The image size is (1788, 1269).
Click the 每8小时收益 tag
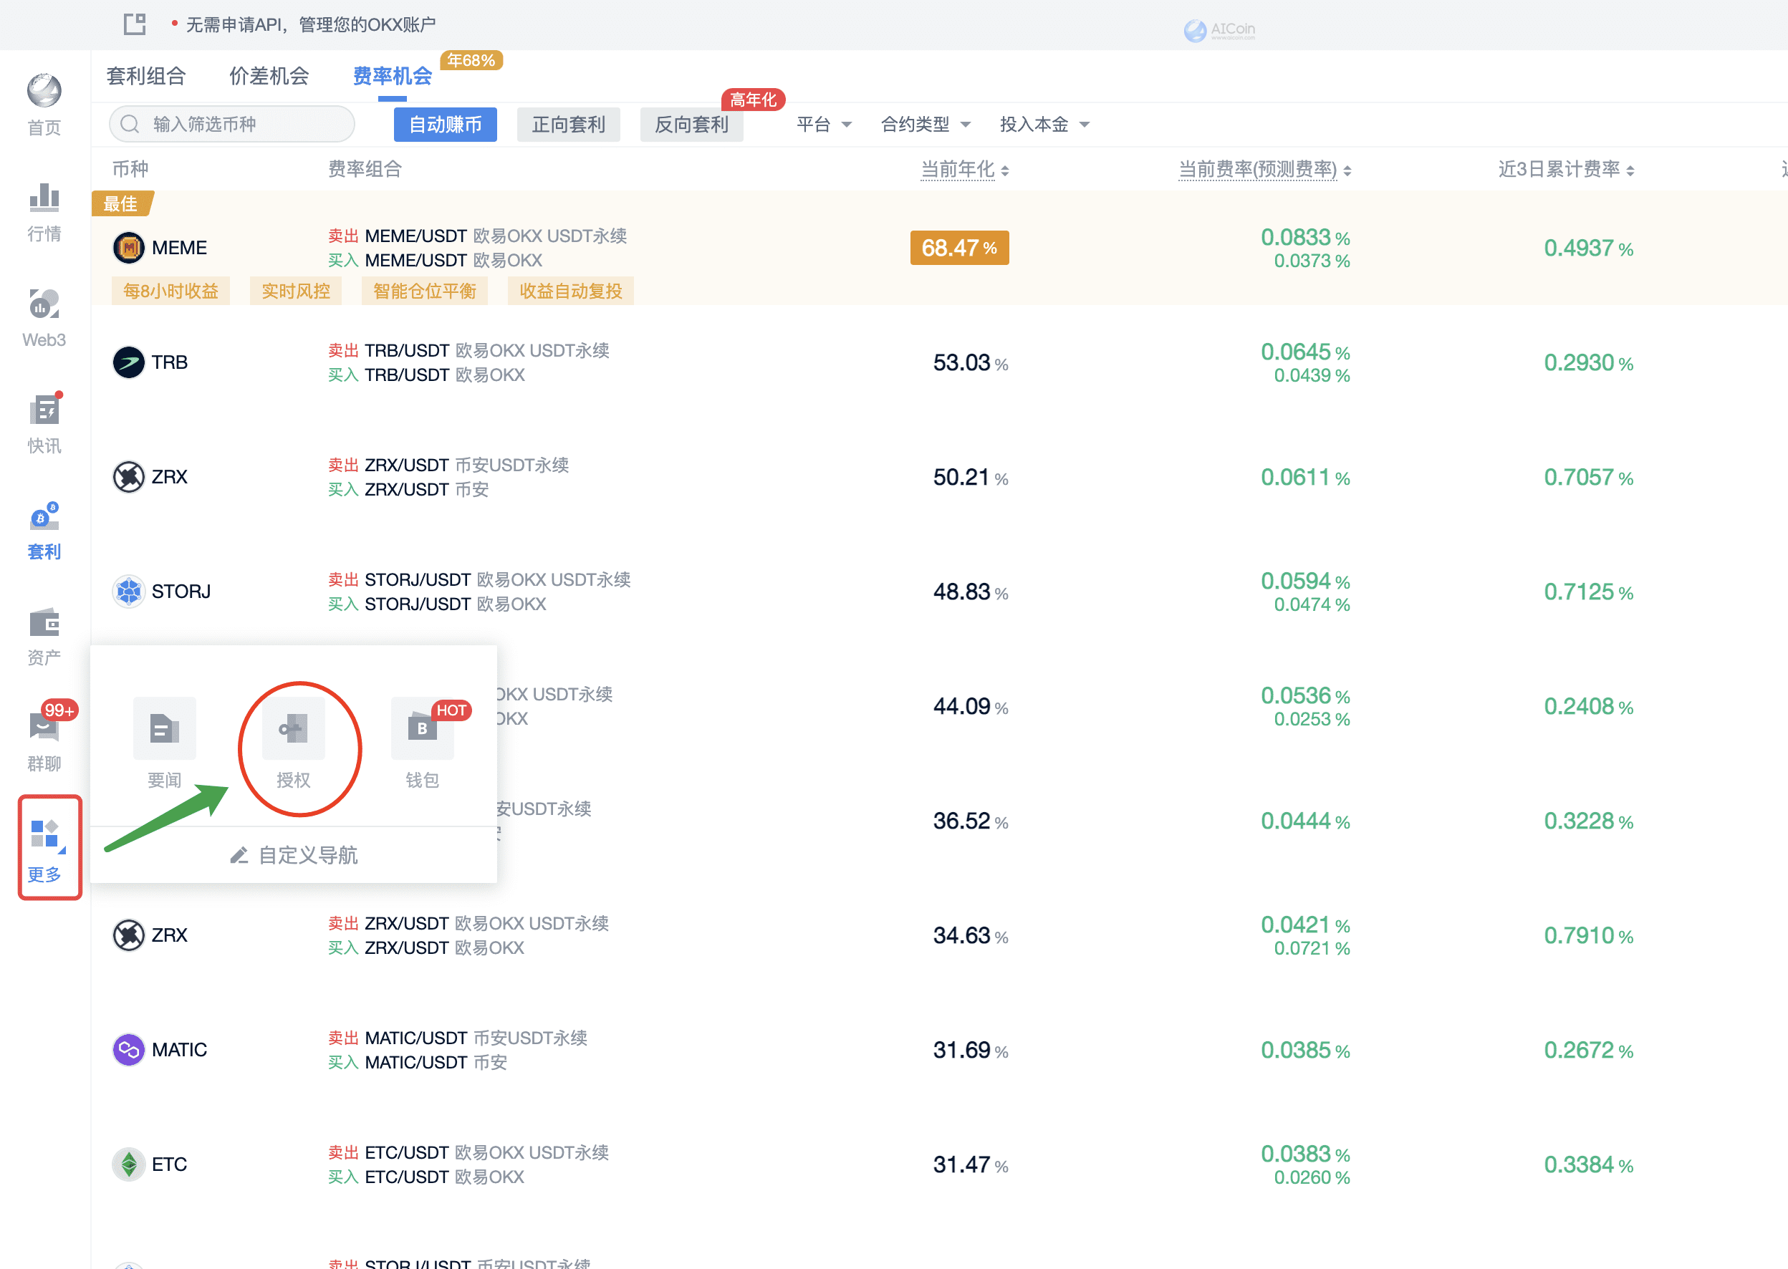[171, 291]
